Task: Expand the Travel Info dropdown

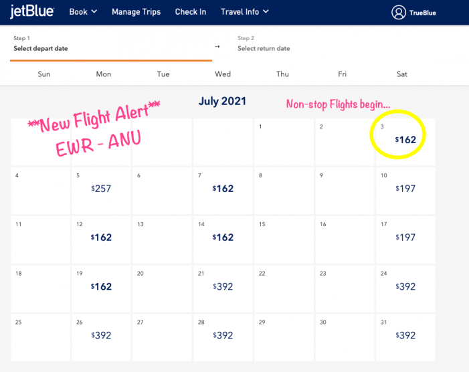Action: click(x=245, y=11)
